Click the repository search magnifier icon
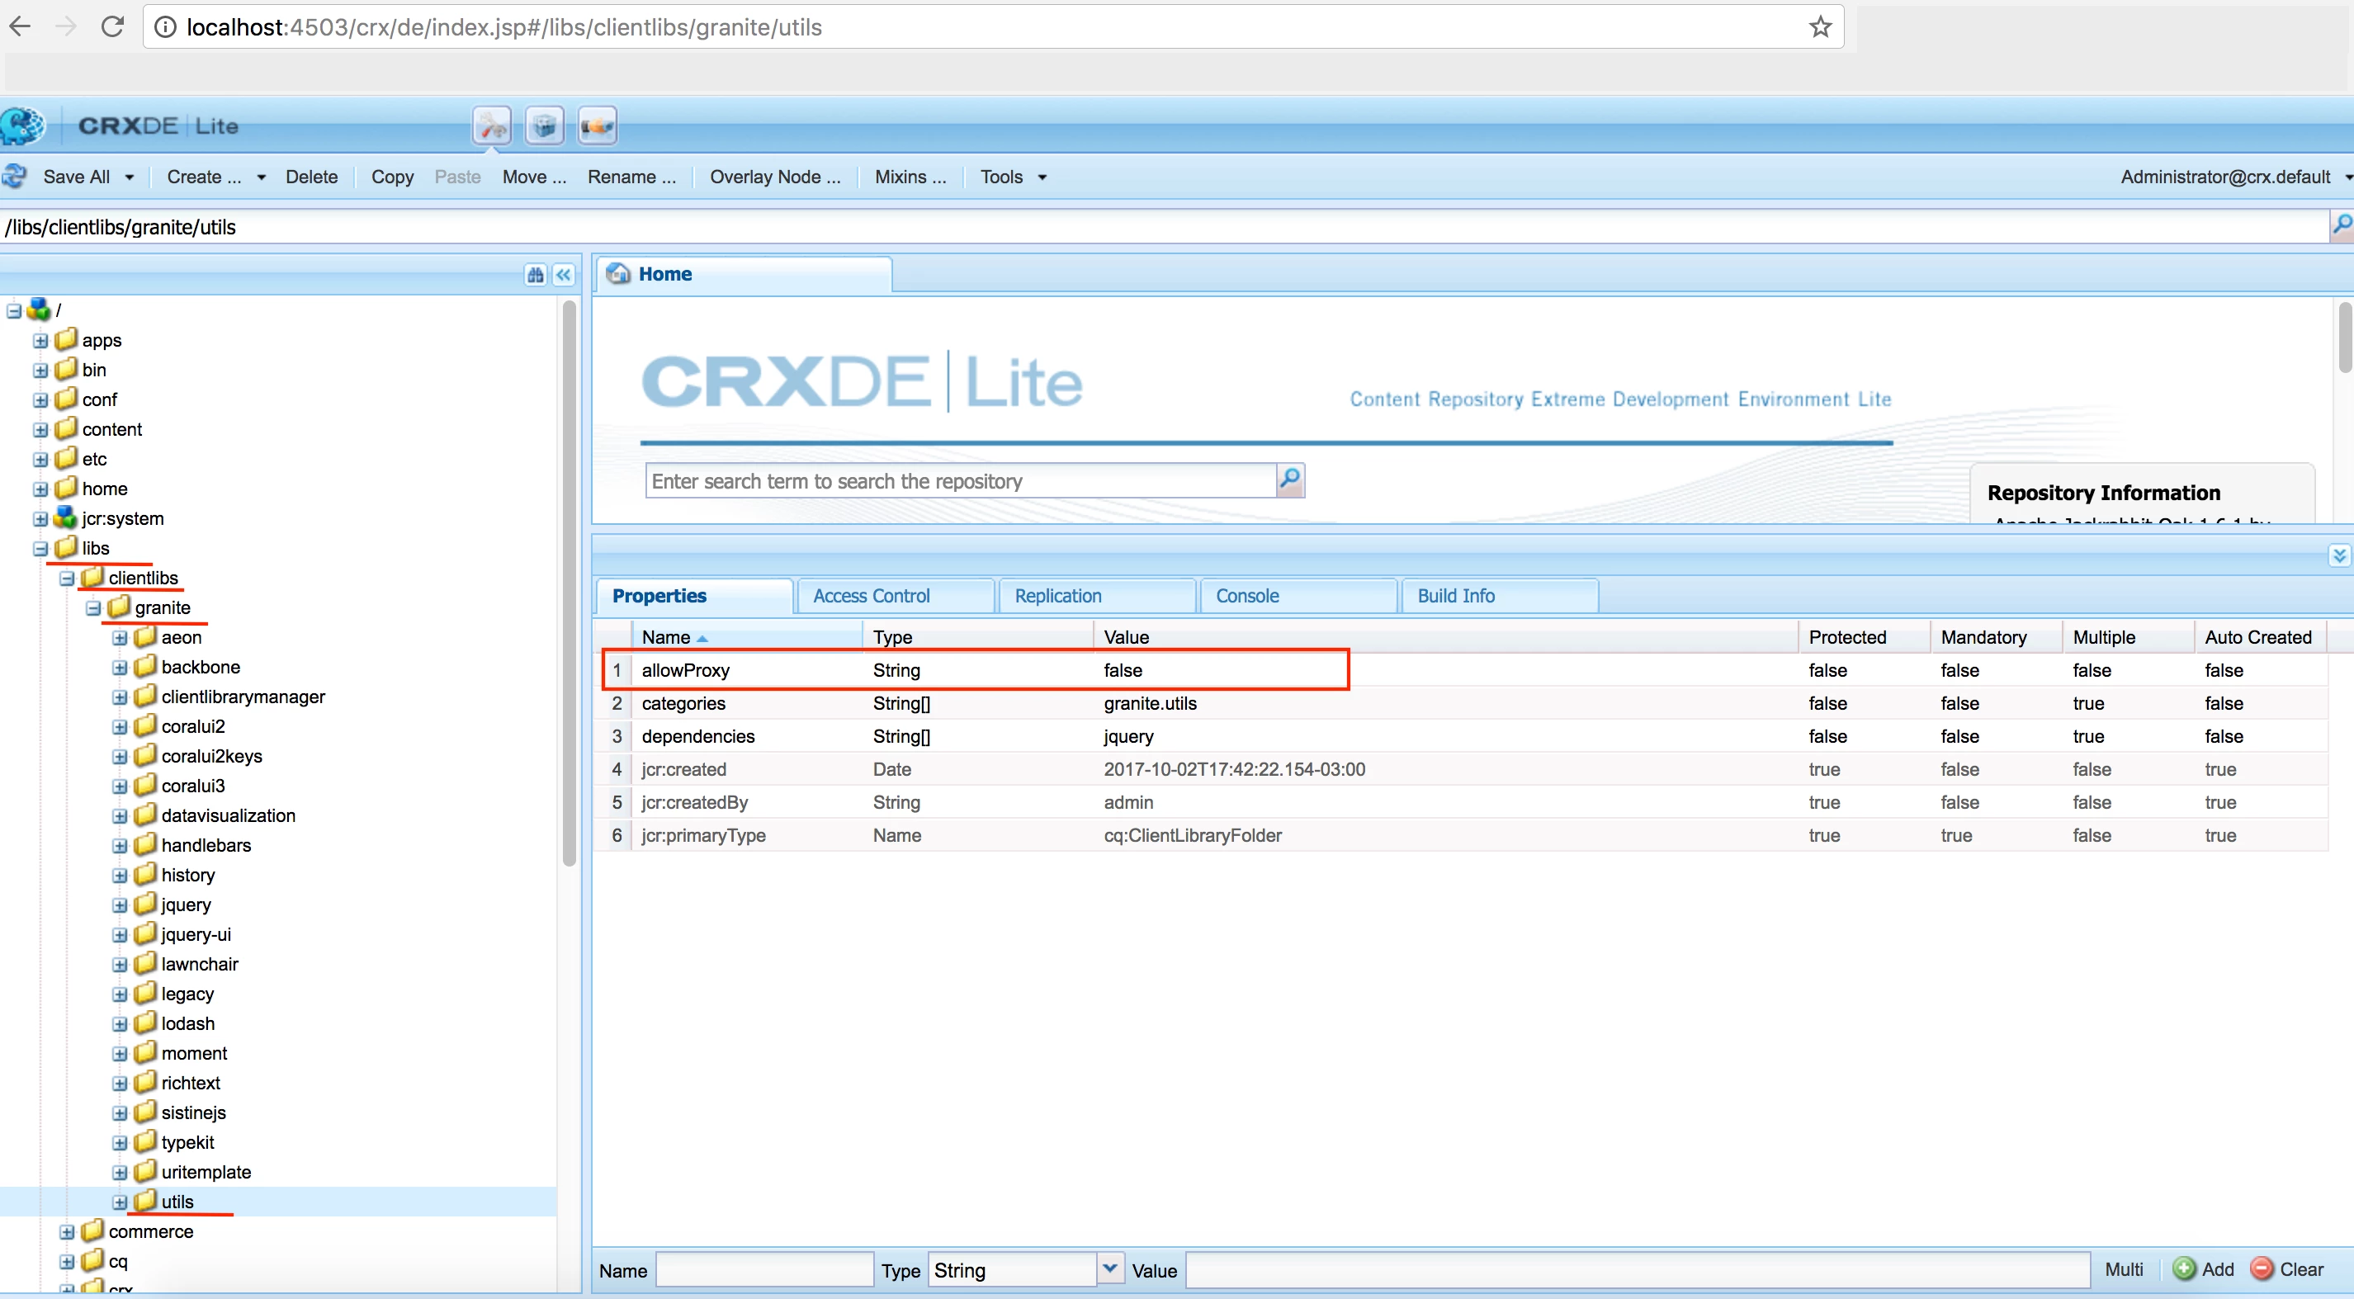This screenshot has height=1299, width=2354. 1289,479
